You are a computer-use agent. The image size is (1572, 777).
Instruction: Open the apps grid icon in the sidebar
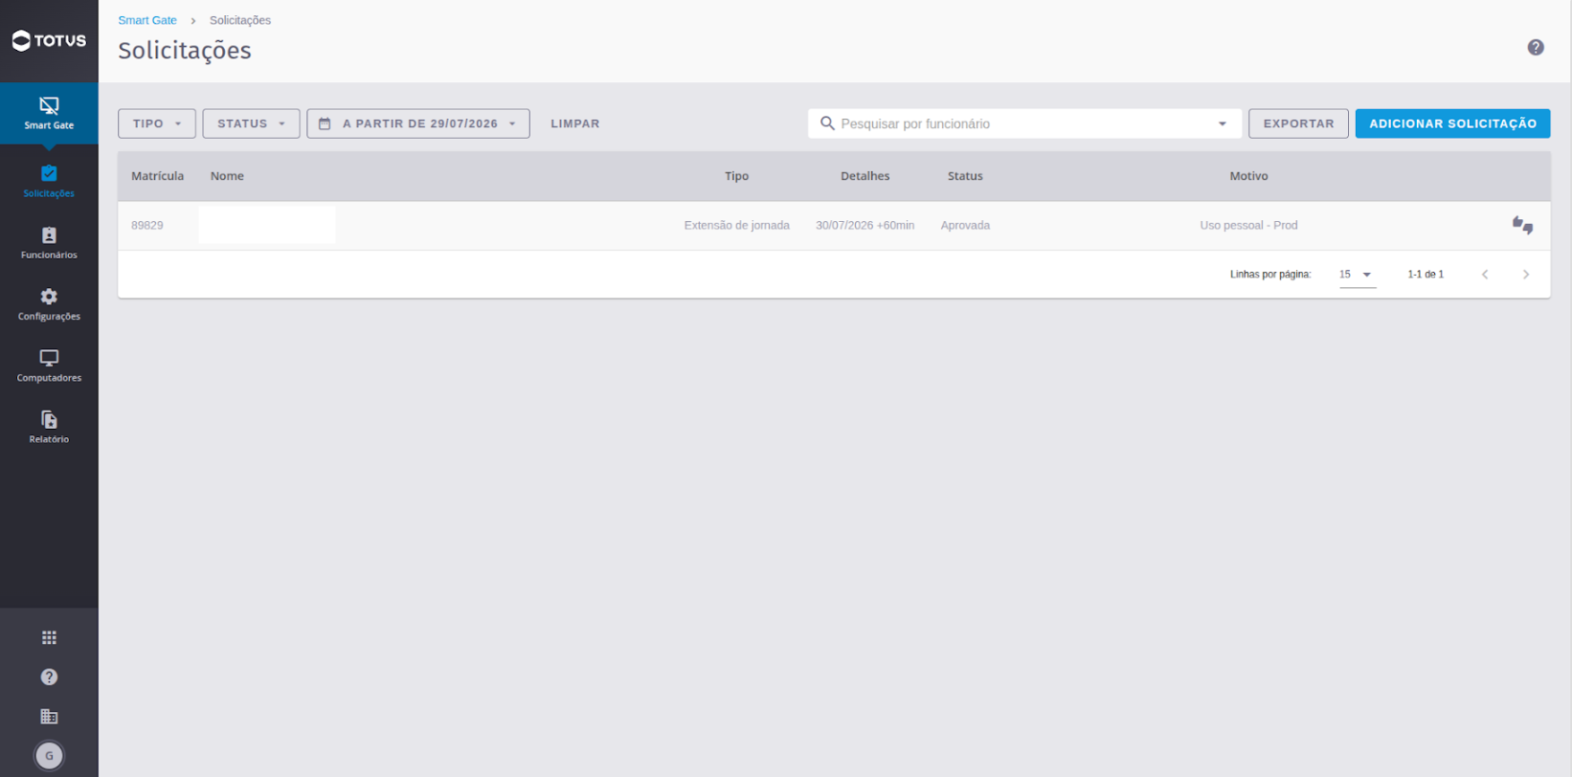tap(49, 637)
